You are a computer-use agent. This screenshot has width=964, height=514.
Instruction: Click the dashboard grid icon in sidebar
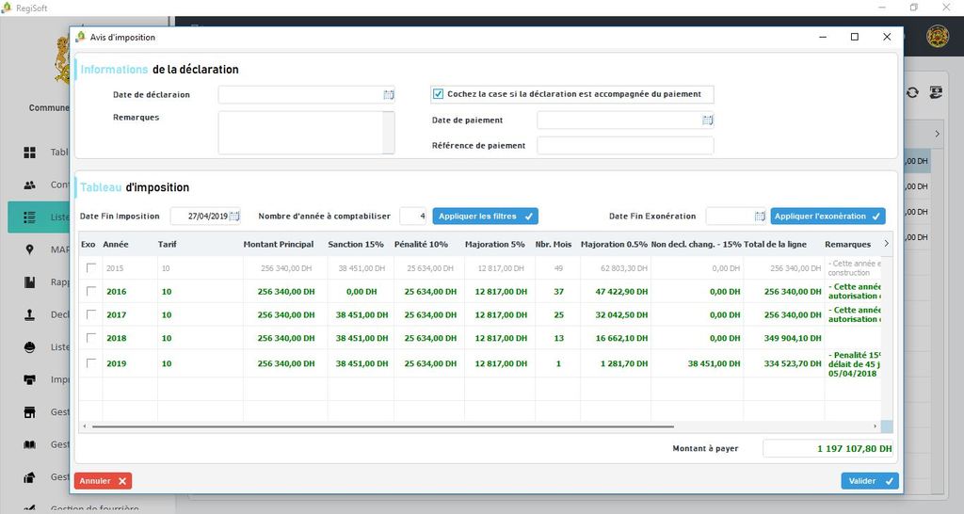point(30,153)
